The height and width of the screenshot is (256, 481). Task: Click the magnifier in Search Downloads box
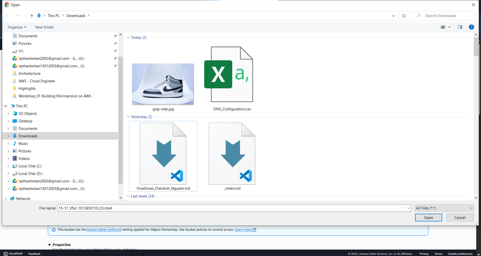pyautogui.click(x=419, y=16)
